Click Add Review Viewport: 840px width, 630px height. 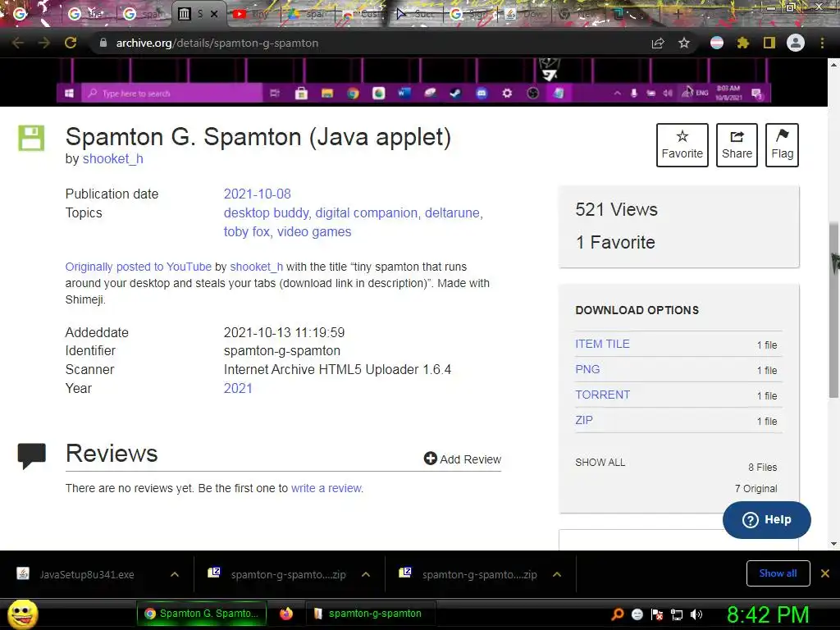[x=463, y=459]
